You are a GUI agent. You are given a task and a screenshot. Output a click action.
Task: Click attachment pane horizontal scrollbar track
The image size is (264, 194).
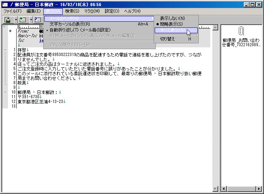(x=241, y=189)
